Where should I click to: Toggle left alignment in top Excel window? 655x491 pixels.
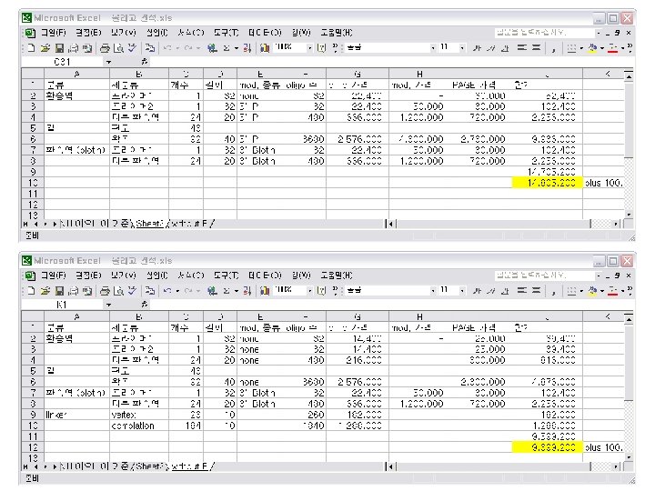point(522,48)
